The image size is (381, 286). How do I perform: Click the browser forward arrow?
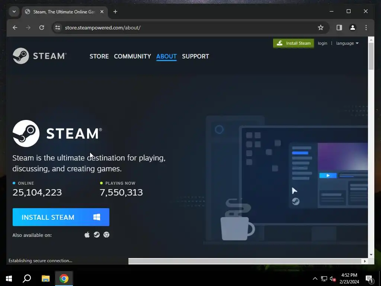28,28
